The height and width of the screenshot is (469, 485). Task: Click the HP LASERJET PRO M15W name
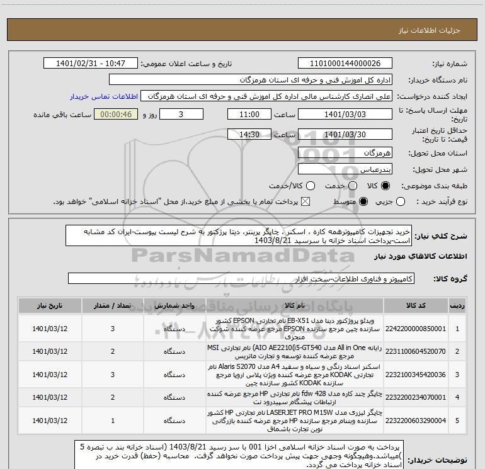[295, 421]
